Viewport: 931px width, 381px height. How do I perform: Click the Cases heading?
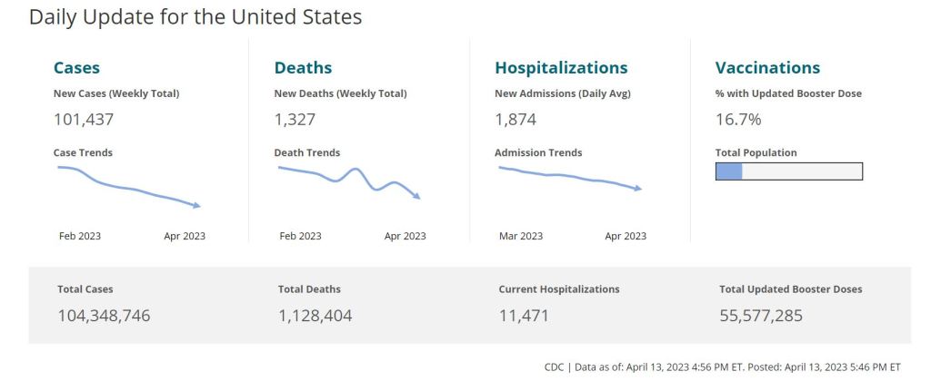click(76, 68)
